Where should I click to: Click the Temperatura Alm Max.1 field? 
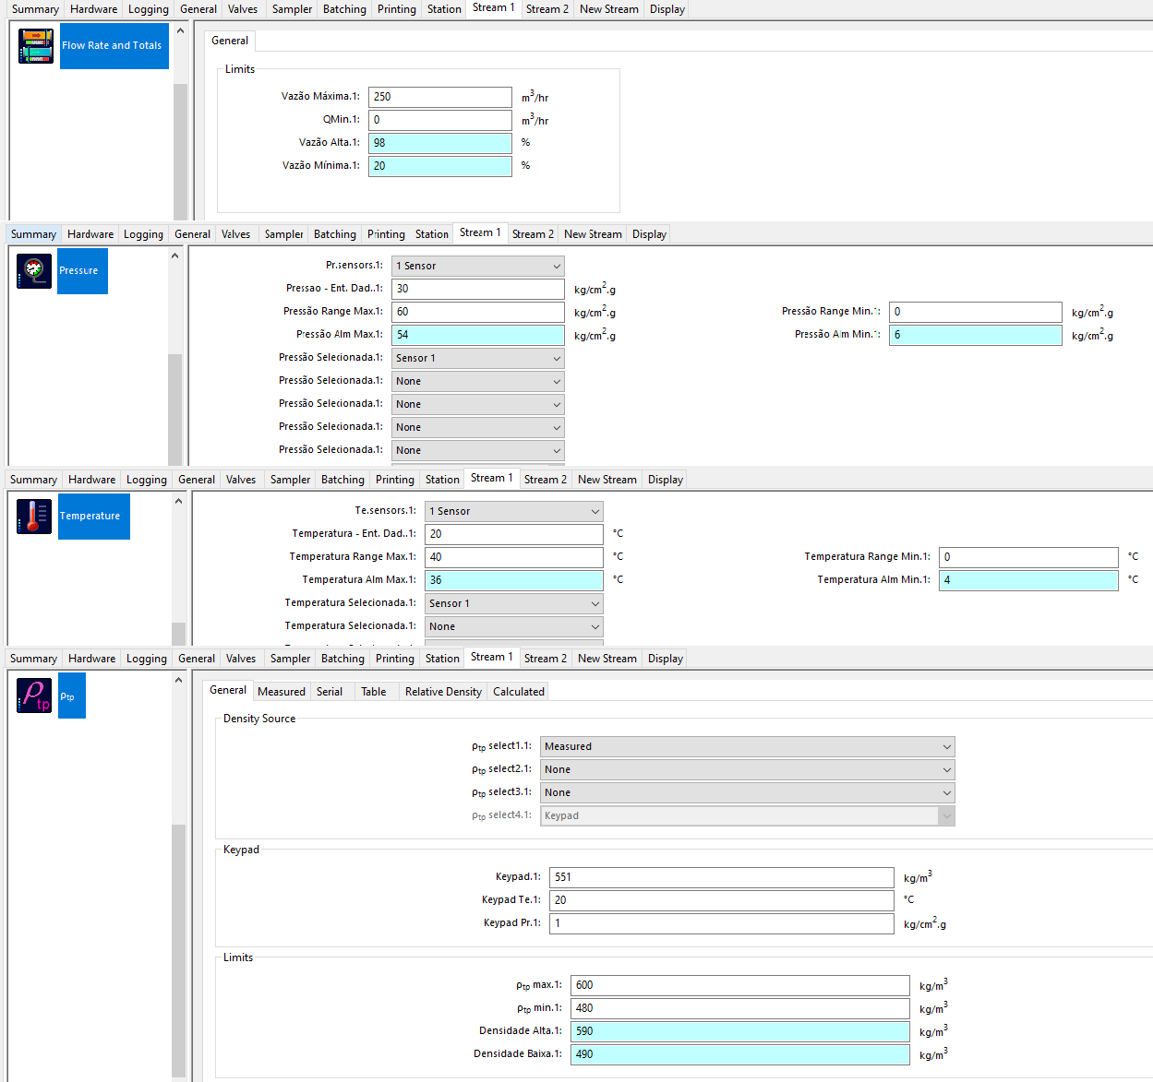pos(514,580)
